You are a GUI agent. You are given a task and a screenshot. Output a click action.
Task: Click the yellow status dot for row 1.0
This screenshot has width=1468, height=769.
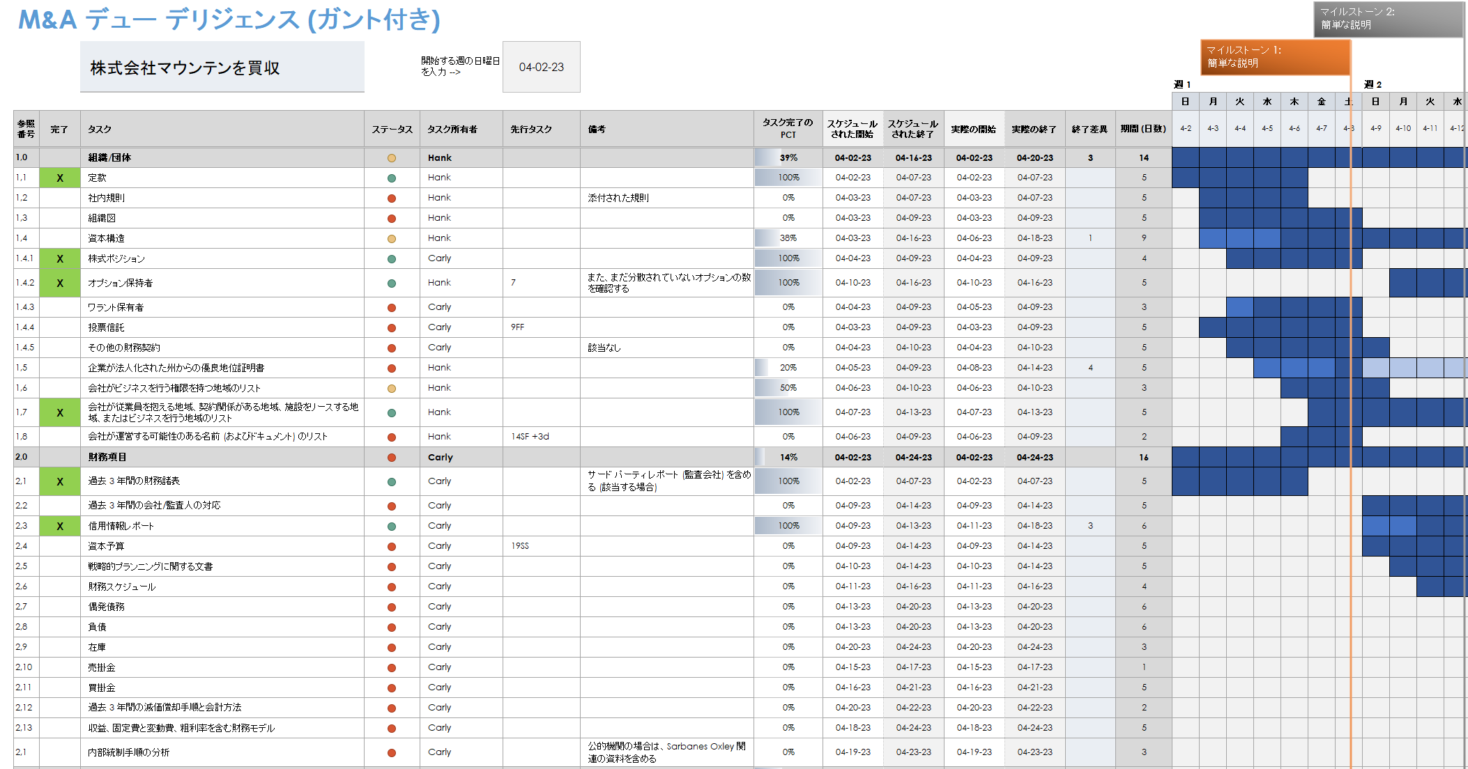tap(392, 158)
